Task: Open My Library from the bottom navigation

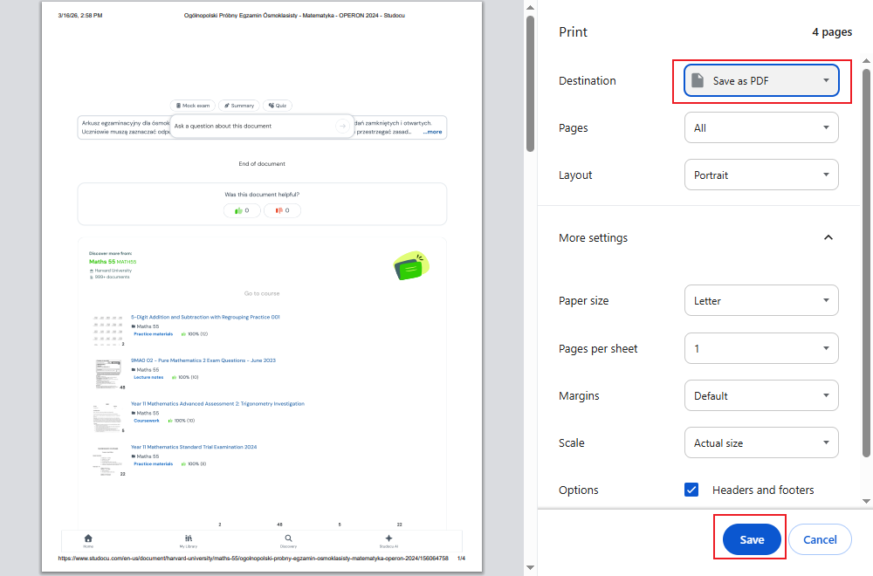Action: coord(190,538)
